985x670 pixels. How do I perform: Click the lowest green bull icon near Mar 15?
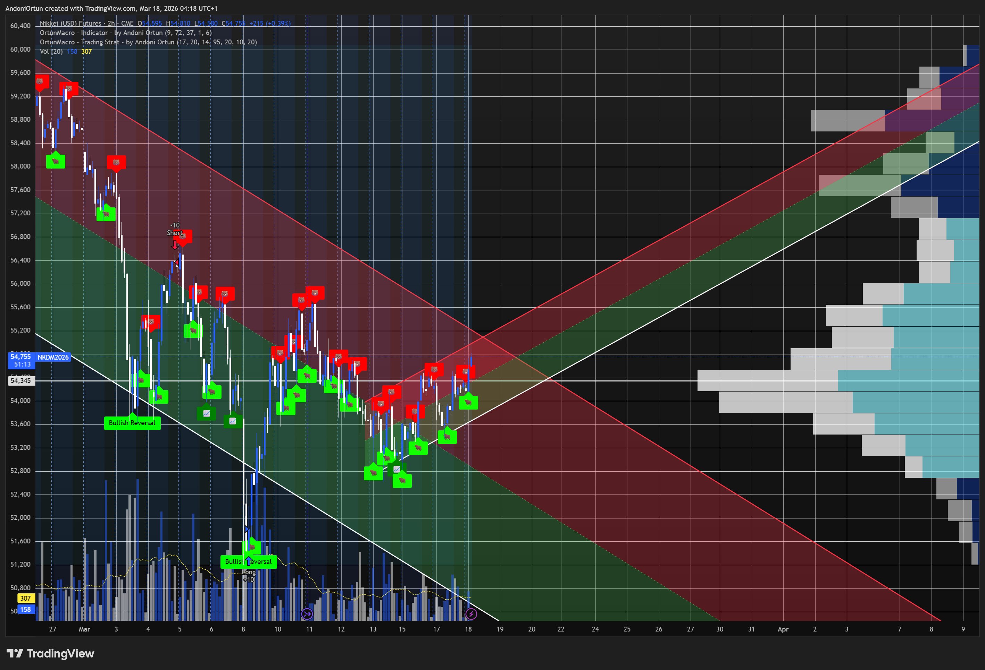click(402, 480)
